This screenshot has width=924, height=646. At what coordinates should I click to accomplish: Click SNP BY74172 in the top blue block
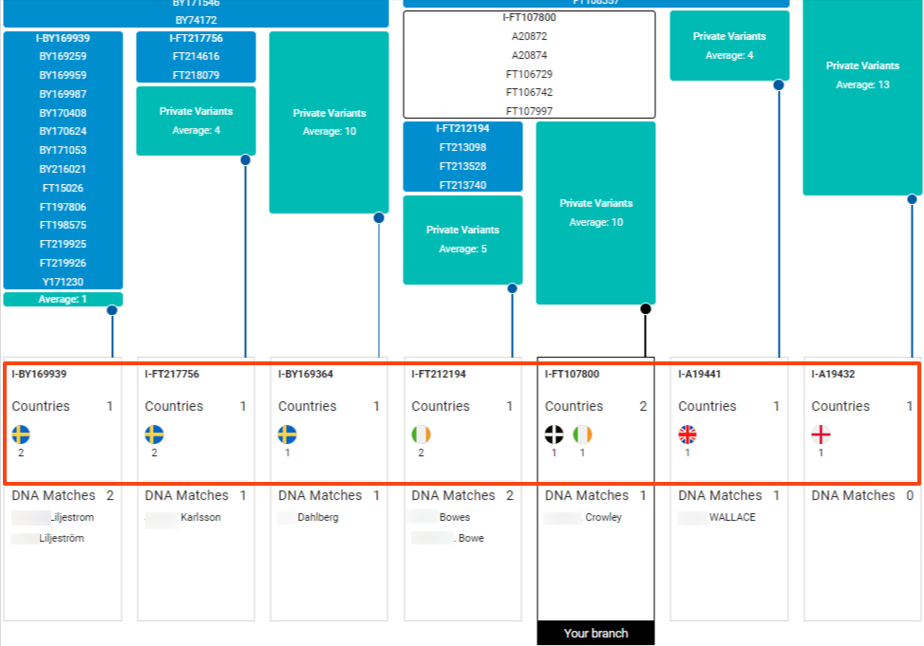coord(197,20)
